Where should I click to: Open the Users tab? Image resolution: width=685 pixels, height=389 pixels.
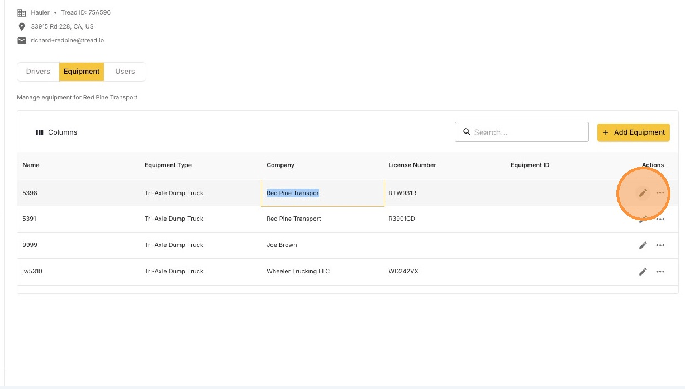coord(125,72)
